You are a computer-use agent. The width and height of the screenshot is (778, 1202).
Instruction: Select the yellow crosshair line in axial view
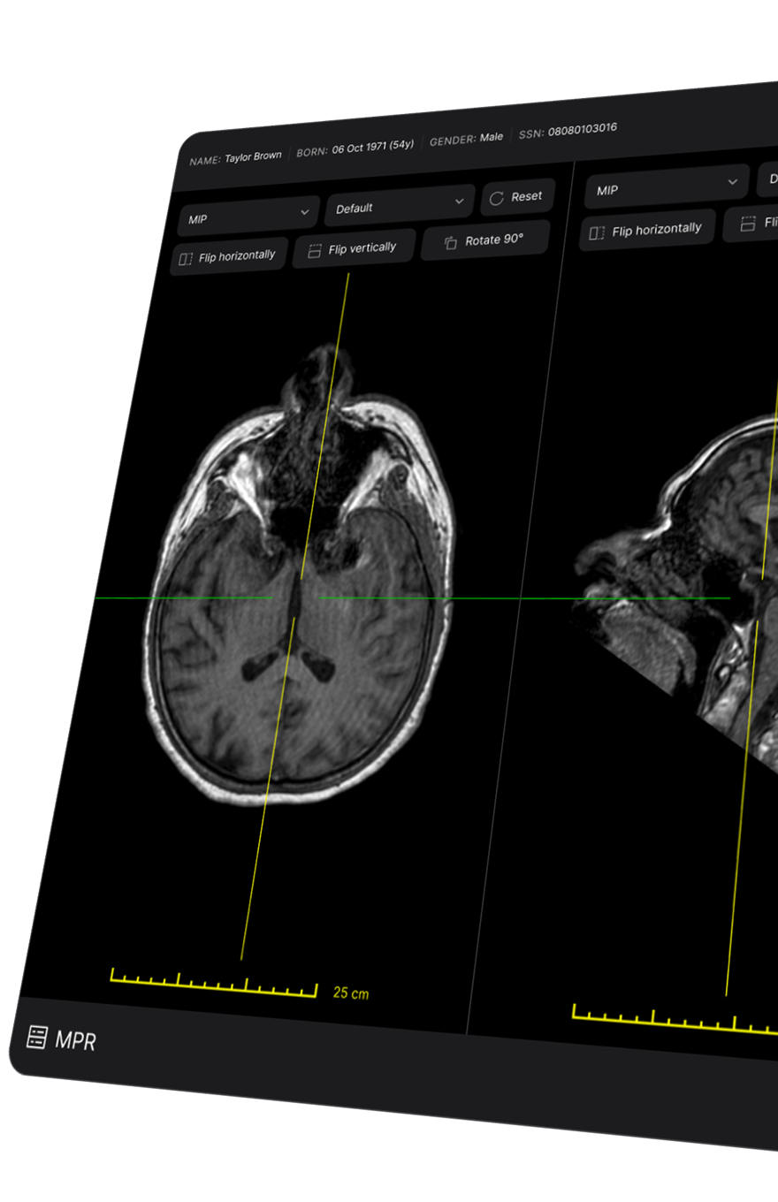coord(256,866)
